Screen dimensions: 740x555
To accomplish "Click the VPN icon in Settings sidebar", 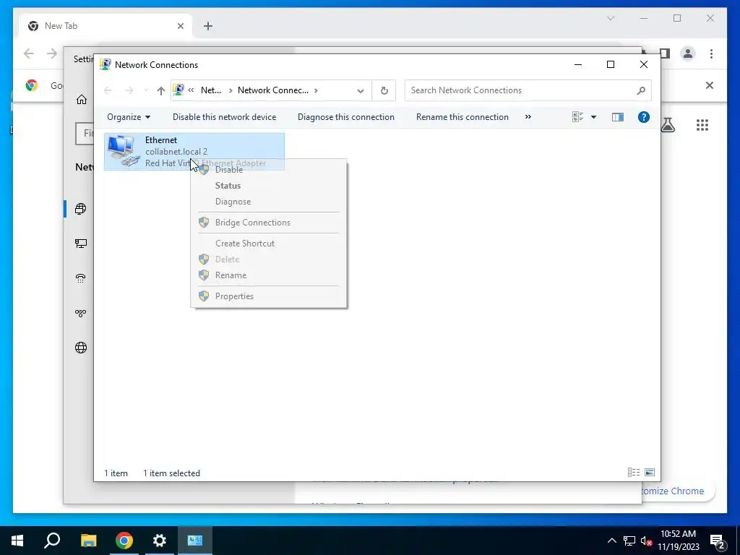I will point(81,313).
